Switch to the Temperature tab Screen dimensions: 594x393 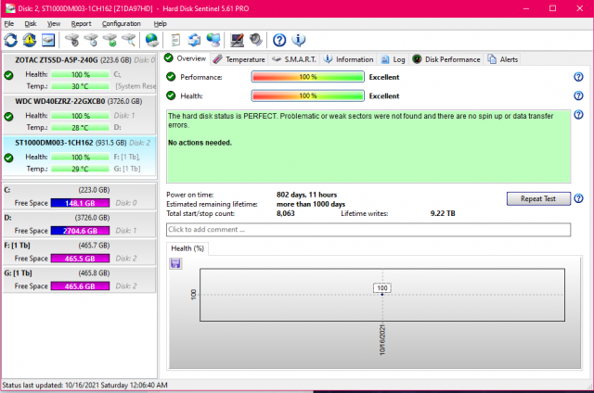(x=239, y=59)
